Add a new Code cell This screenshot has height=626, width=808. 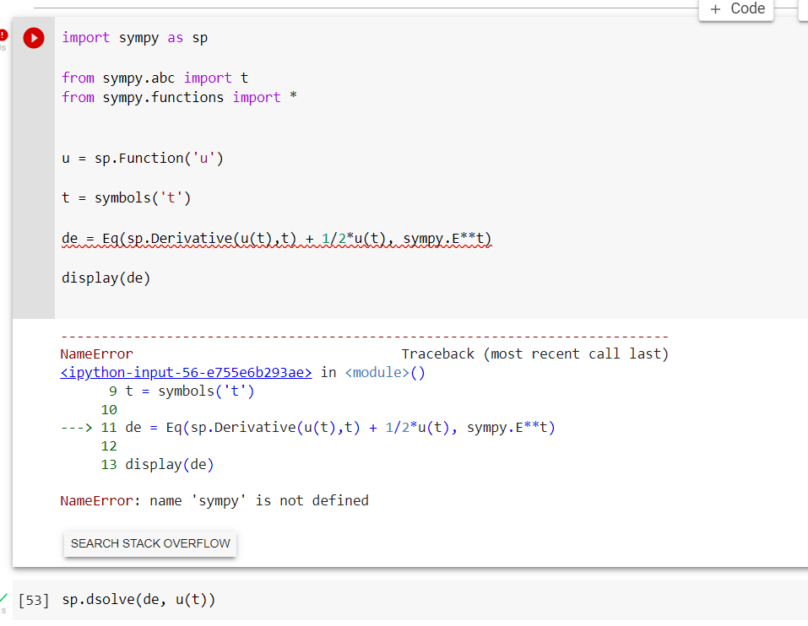[x=736, y=8]
